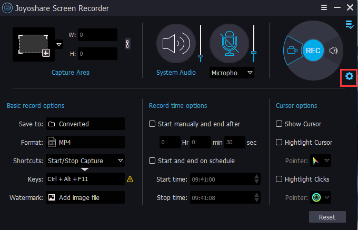Click Add image file watermark field
358x230 pixels.
85,197
